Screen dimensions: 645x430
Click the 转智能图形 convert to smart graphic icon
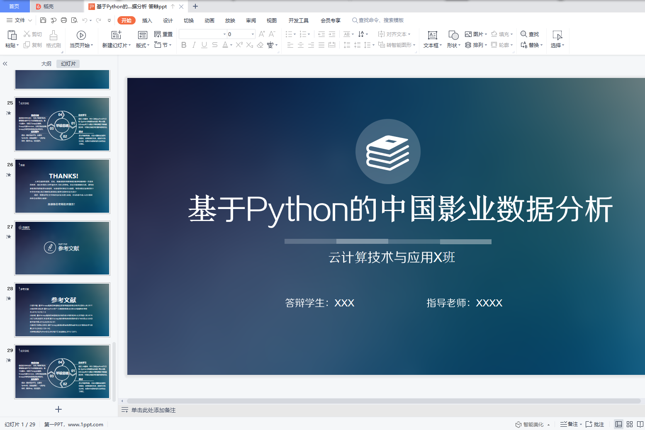pos(382,45)
